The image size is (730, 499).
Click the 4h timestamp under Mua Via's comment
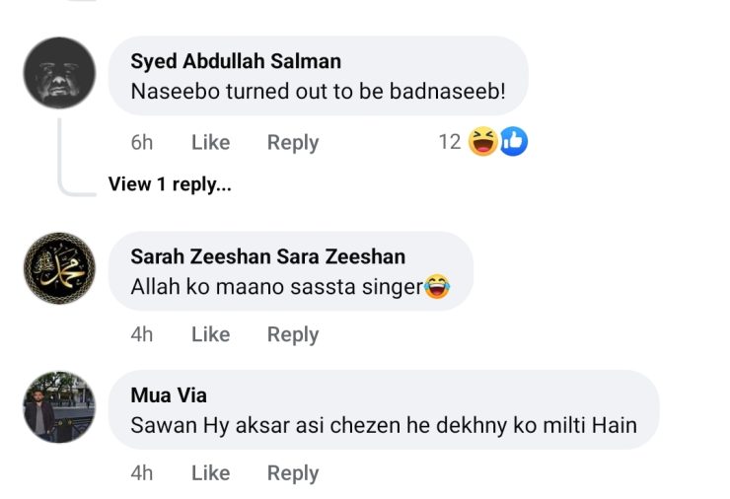tap(142, 473)
